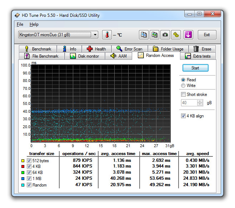Click the operations / sec column header
The width and height of the screenshot is (235, 208).
79,154
